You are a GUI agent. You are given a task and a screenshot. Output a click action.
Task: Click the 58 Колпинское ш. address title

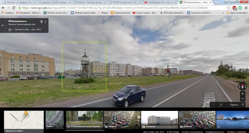(x=18, y=21)
